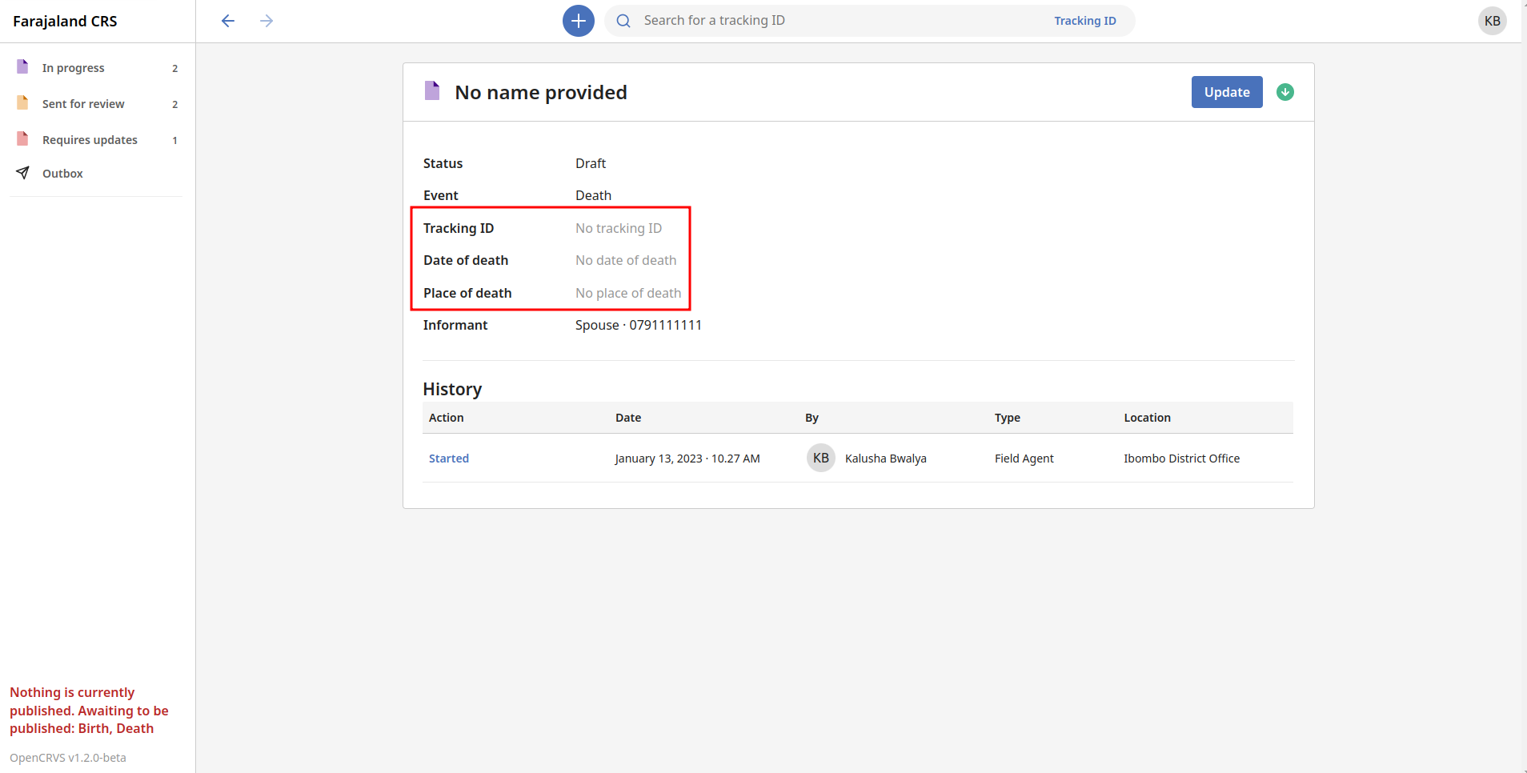Expand the In progress workqueue
1527x773 pixels.
[73, 67]
